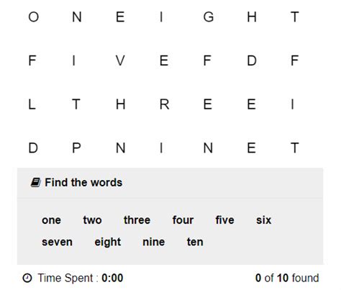Click the letter V in the second row
This screenshot has width=341, height=290.
click(120, 60)
